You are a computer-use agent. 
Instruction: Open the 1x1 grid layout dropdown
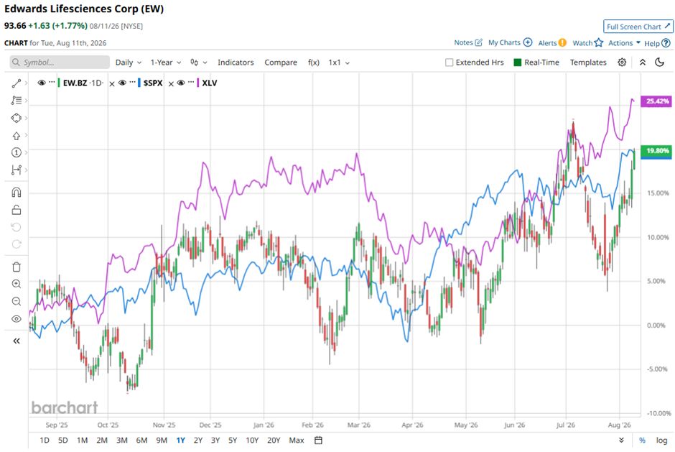coord(339,63)
